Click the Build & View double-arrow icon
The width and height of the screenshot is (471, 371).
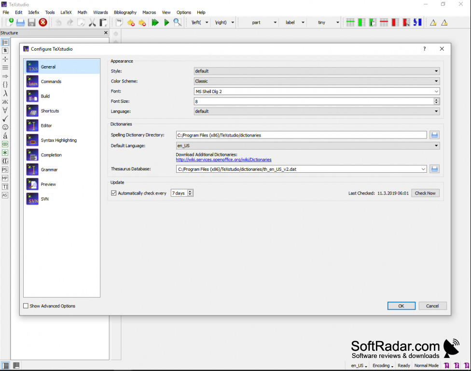pos(155,22)
